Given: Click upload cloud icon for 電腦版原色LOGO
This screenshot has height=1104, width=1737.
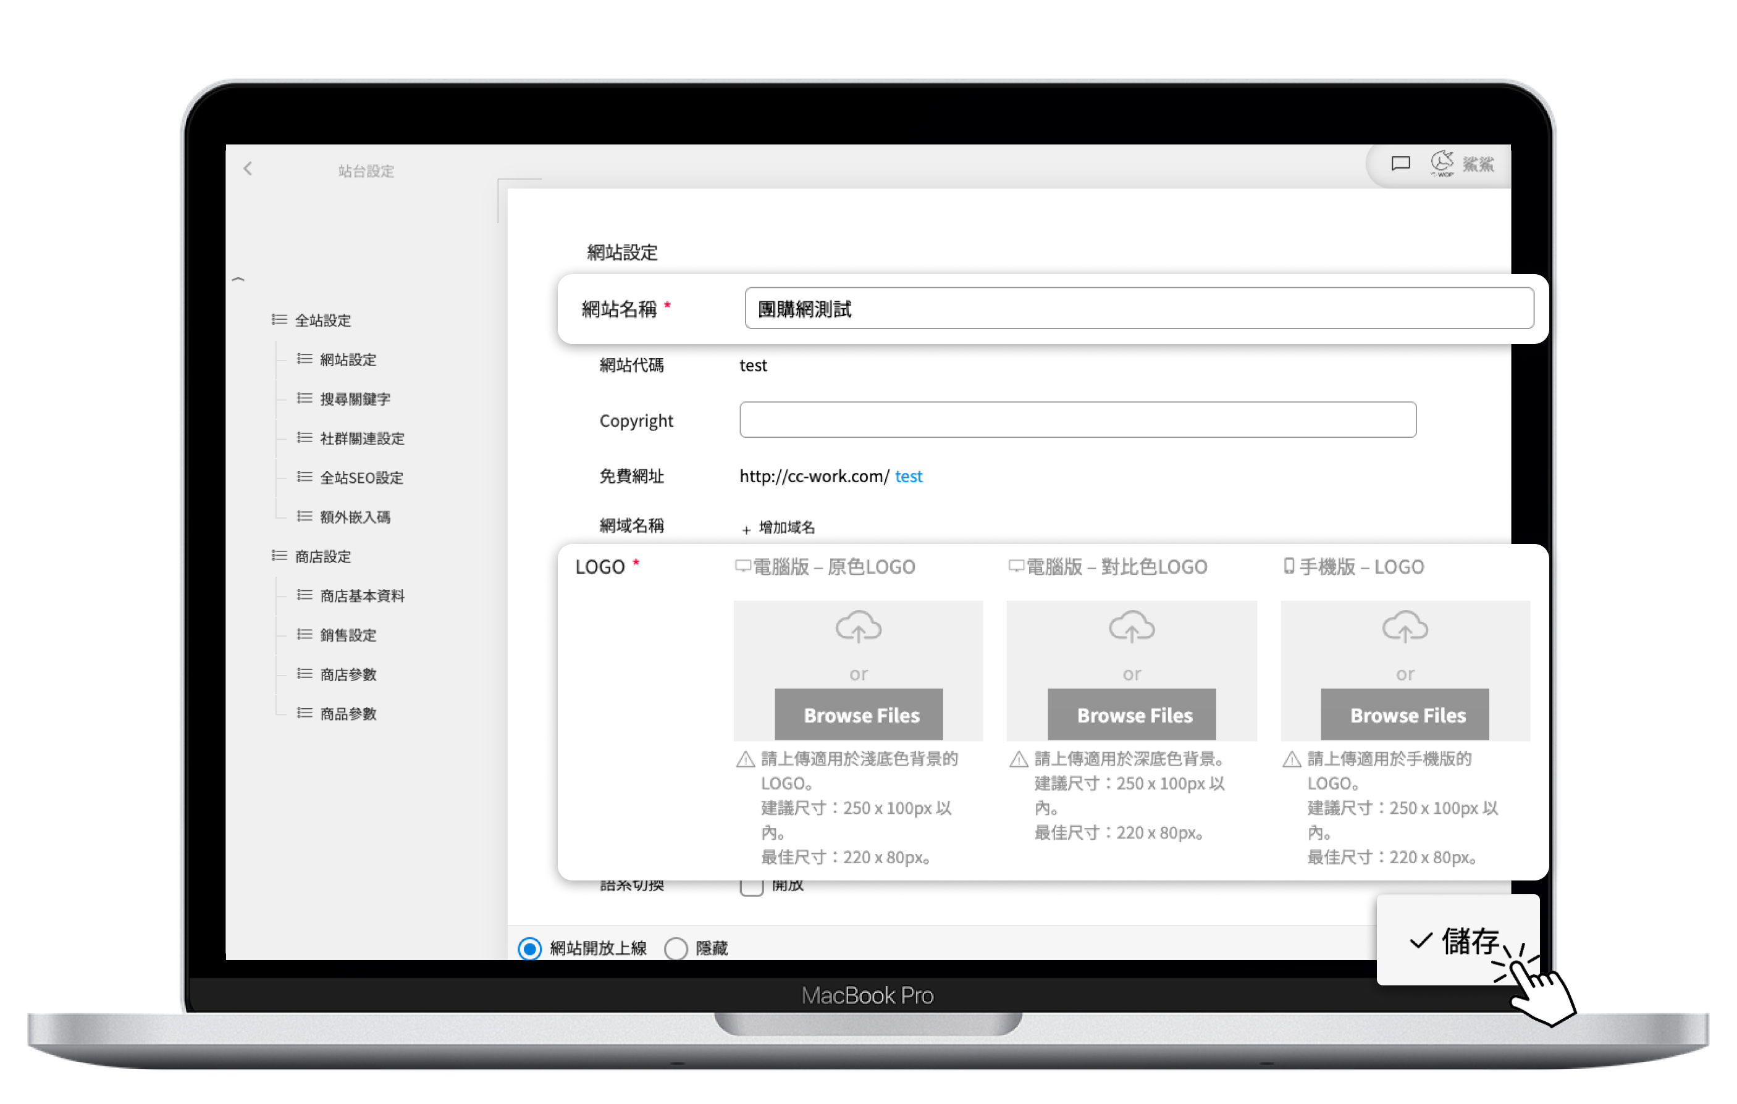Looking at the screenshot, I should pyautogui.click(x=857, y=627).
